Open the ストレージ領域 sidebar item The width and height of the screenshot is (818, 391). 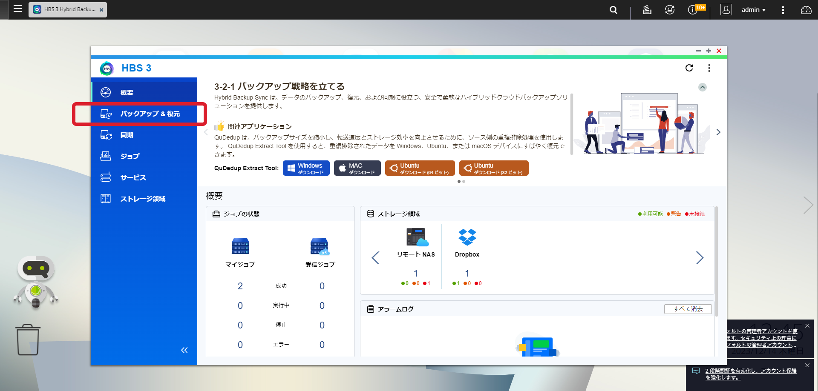coord(144,199)
